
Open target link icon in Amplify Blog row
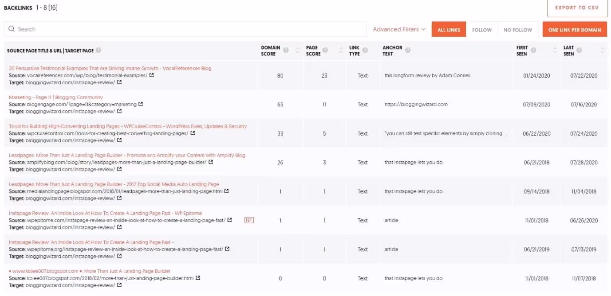tap(119, 169)
